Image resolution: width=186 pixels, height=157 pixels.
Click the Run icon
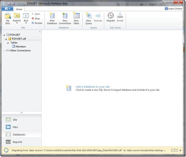click(x=26, y=16)
